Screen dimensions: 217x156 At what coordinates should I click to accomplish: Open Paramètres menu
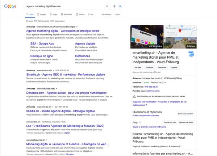click(106, 14)
